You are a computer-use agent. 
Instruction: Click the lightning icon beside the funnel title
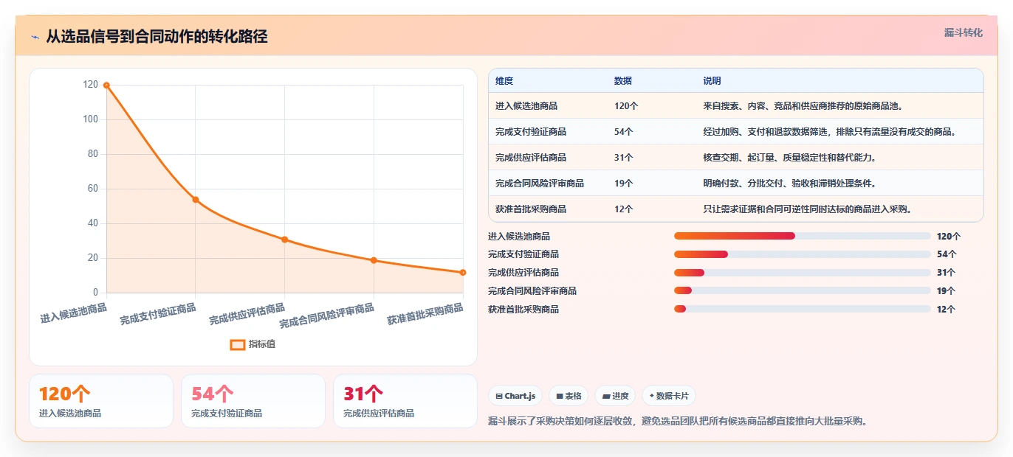(35, 37)
